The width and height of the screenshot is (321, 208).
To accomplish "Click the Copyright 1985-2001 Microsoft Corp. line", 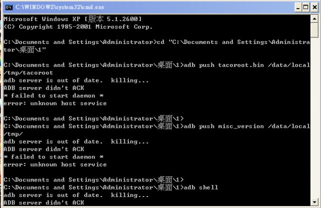I will 78,26.
